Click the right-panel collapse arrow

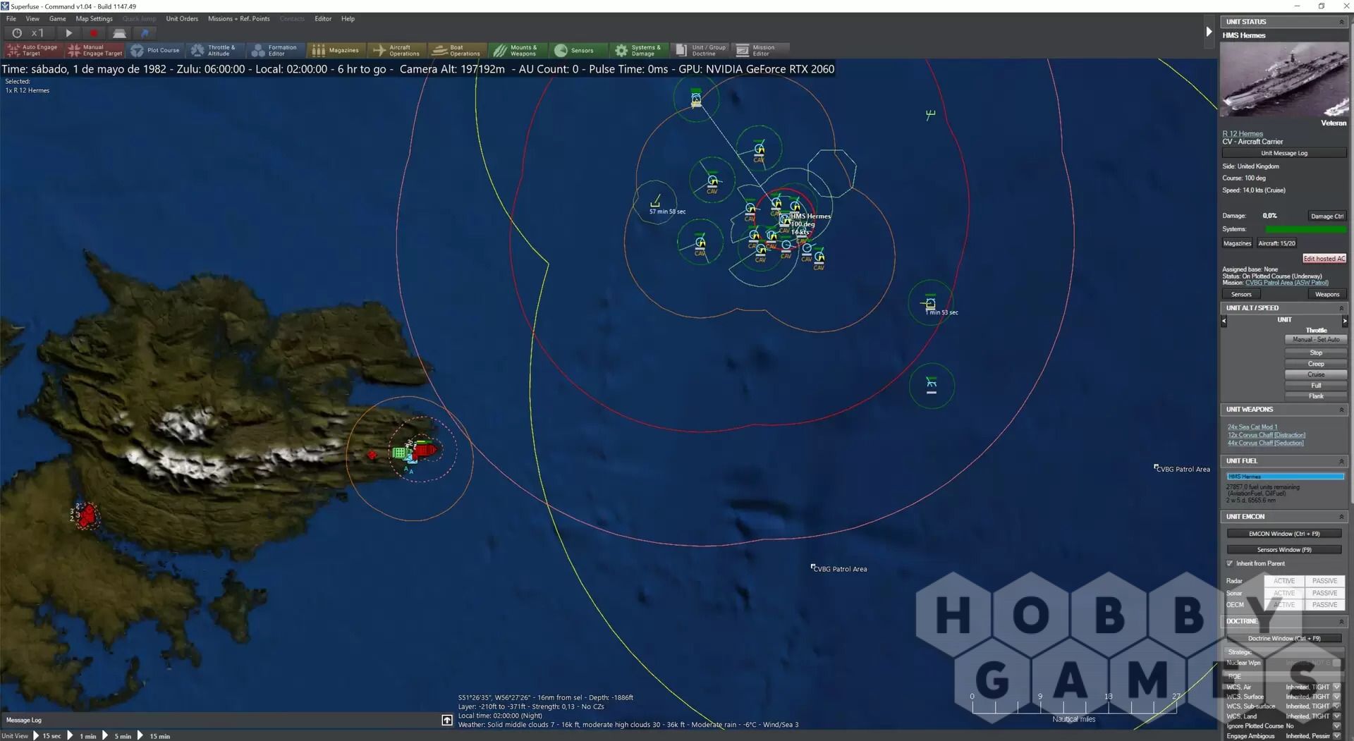(x=1209, y=32)
